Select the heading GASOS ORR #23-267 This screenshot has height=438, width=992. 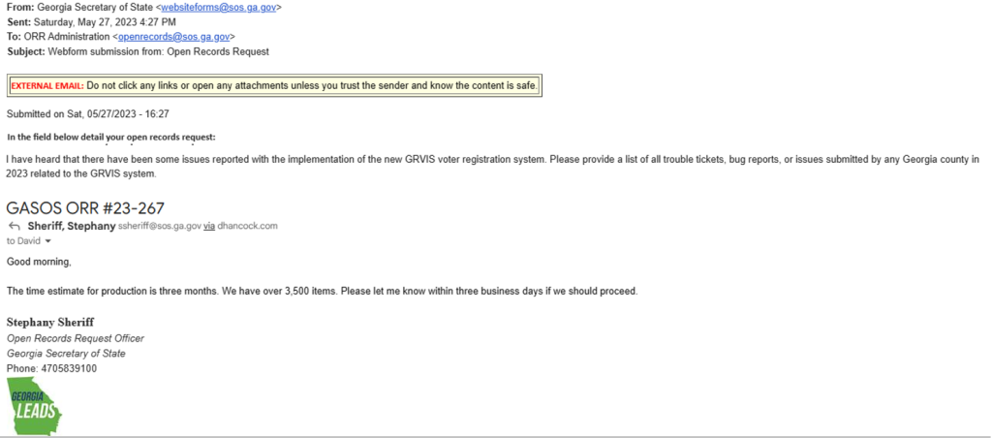[85, 207]
